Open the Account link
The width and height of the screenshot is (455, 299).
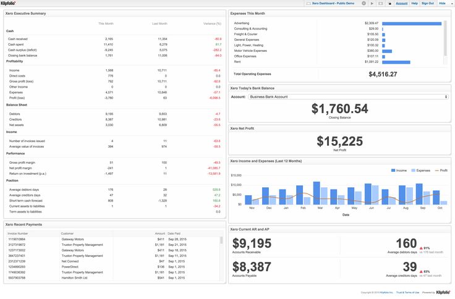pos(402,3)
